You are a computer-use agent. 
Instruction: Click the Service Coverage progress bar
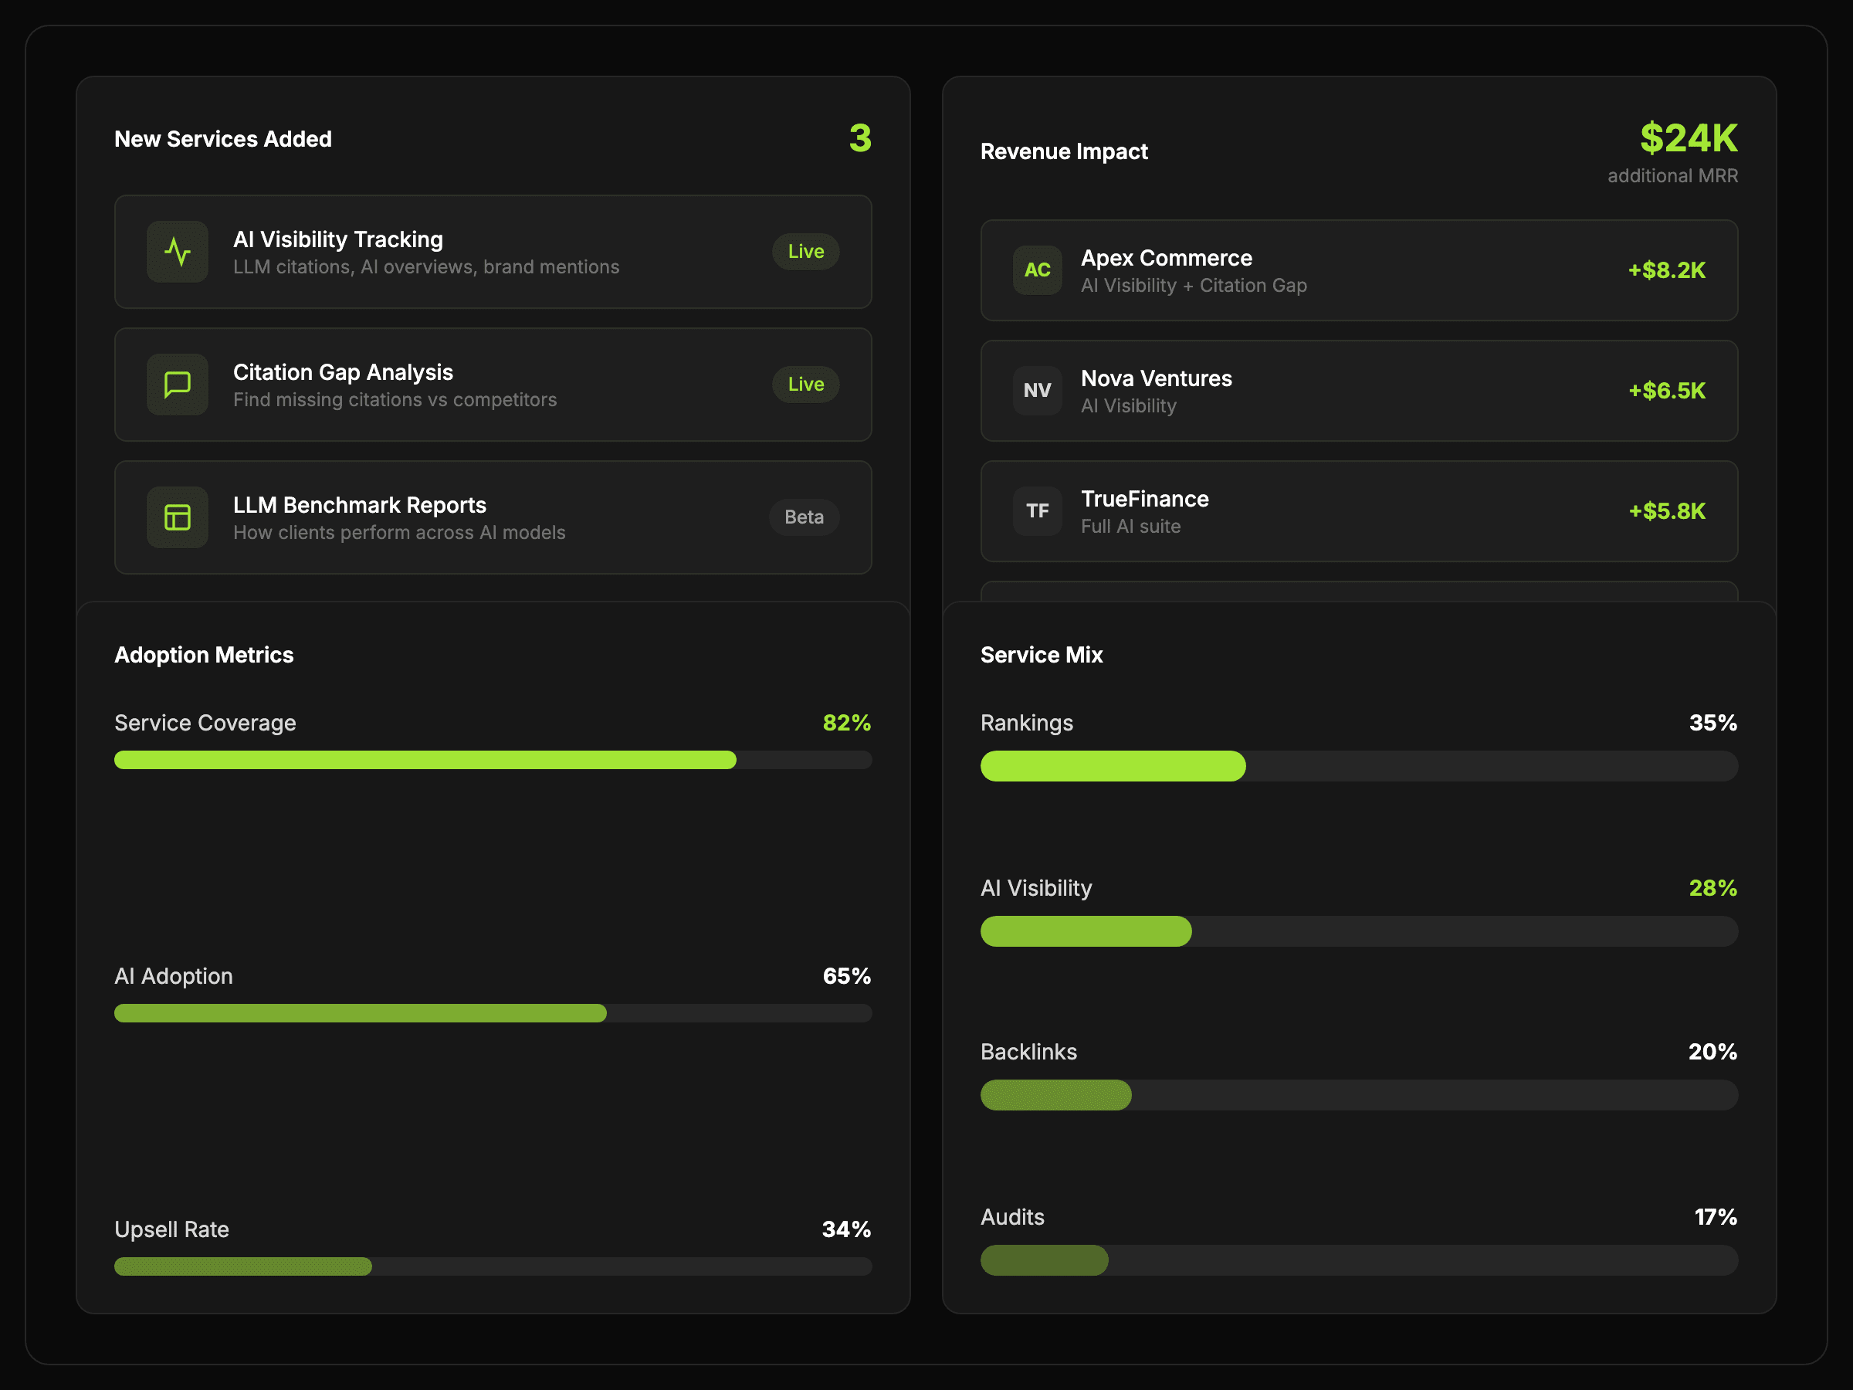pos(493,760)
